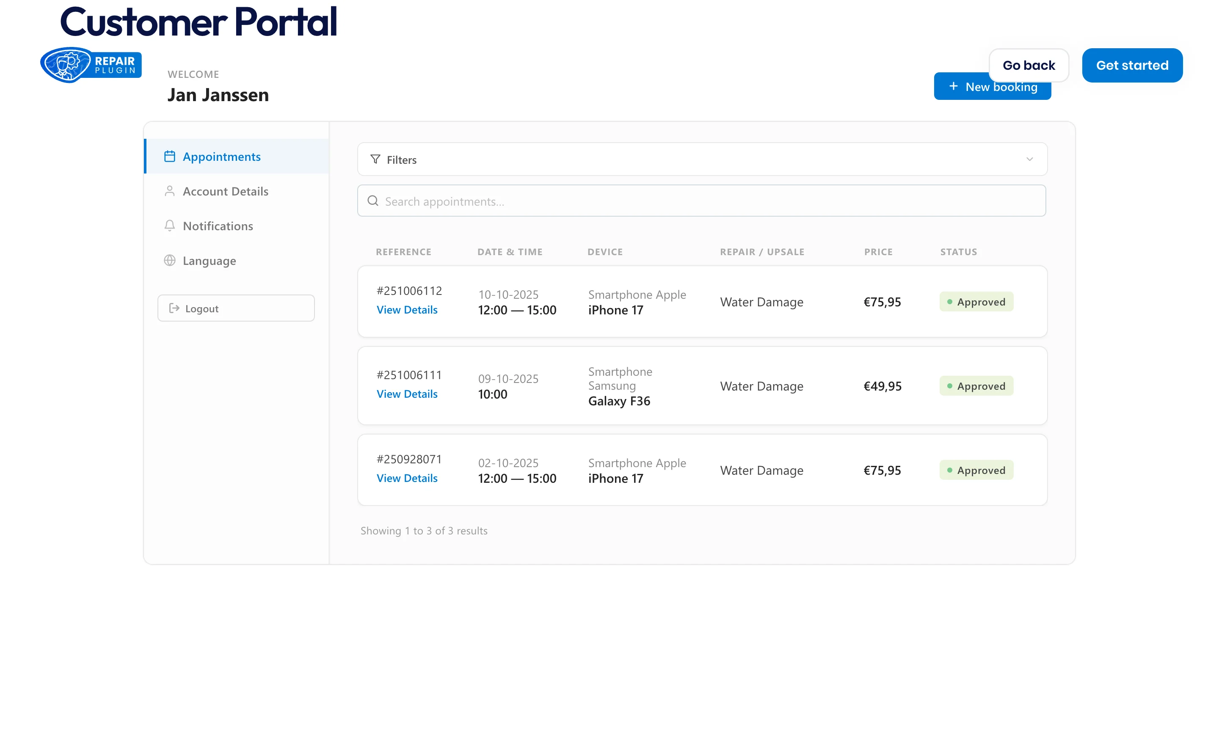
Task: Click the Device column header
Action: pos(605,252)
